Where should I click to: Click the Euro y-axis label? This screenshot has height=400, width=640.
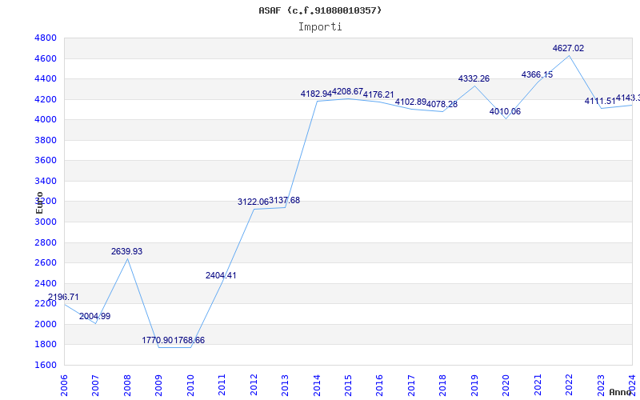(x=39, y=202)
